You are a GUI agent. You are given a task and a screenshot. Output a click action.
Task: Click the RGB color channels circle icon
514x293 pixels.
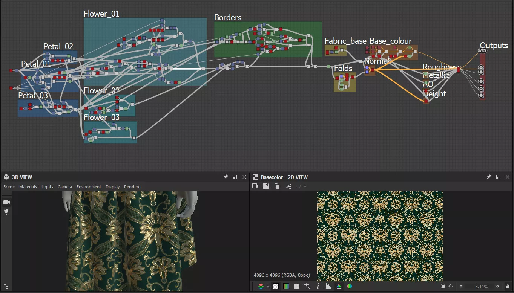(350, 286)
